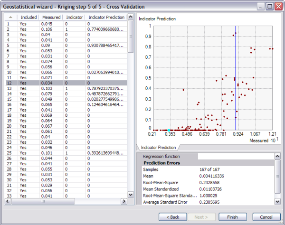285x225 pixels.
Task: Click the value 1.030025
Action: pyautogui.click(x=209, y=196)
